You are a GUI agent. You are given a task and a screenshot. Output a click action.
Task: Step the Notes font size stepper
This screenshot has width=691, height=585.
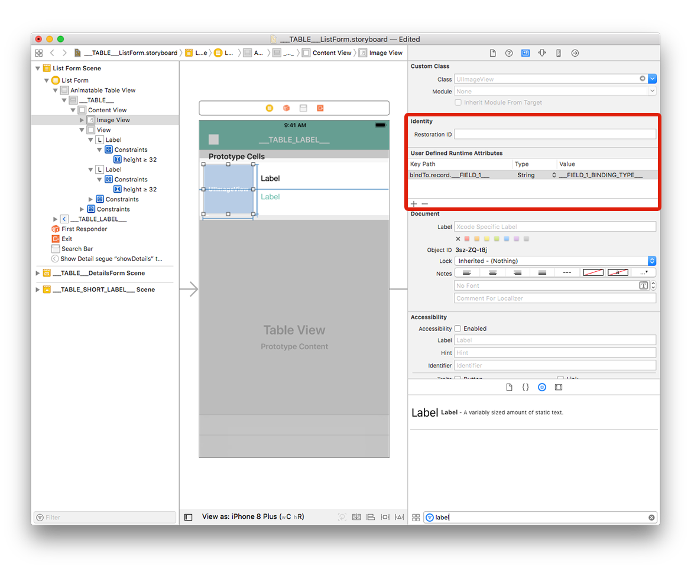[653, 285]
